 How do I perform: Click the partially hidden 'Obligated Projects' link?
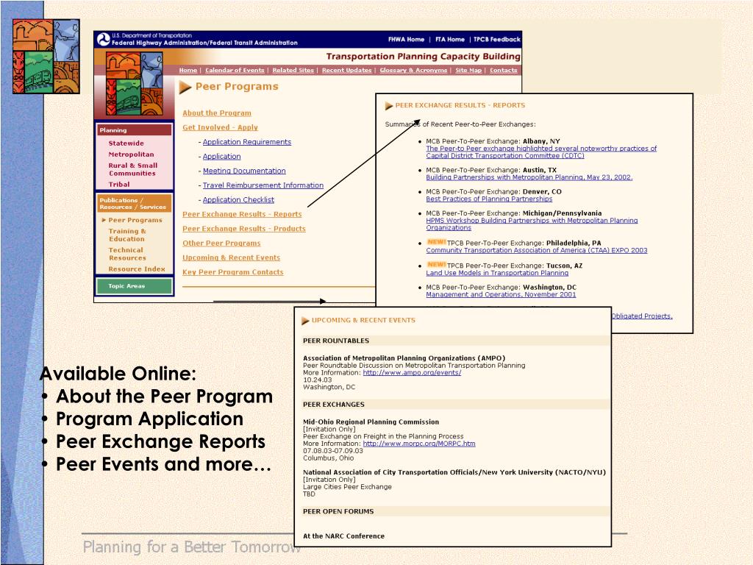pyautogui.click(x=642, y=316)
